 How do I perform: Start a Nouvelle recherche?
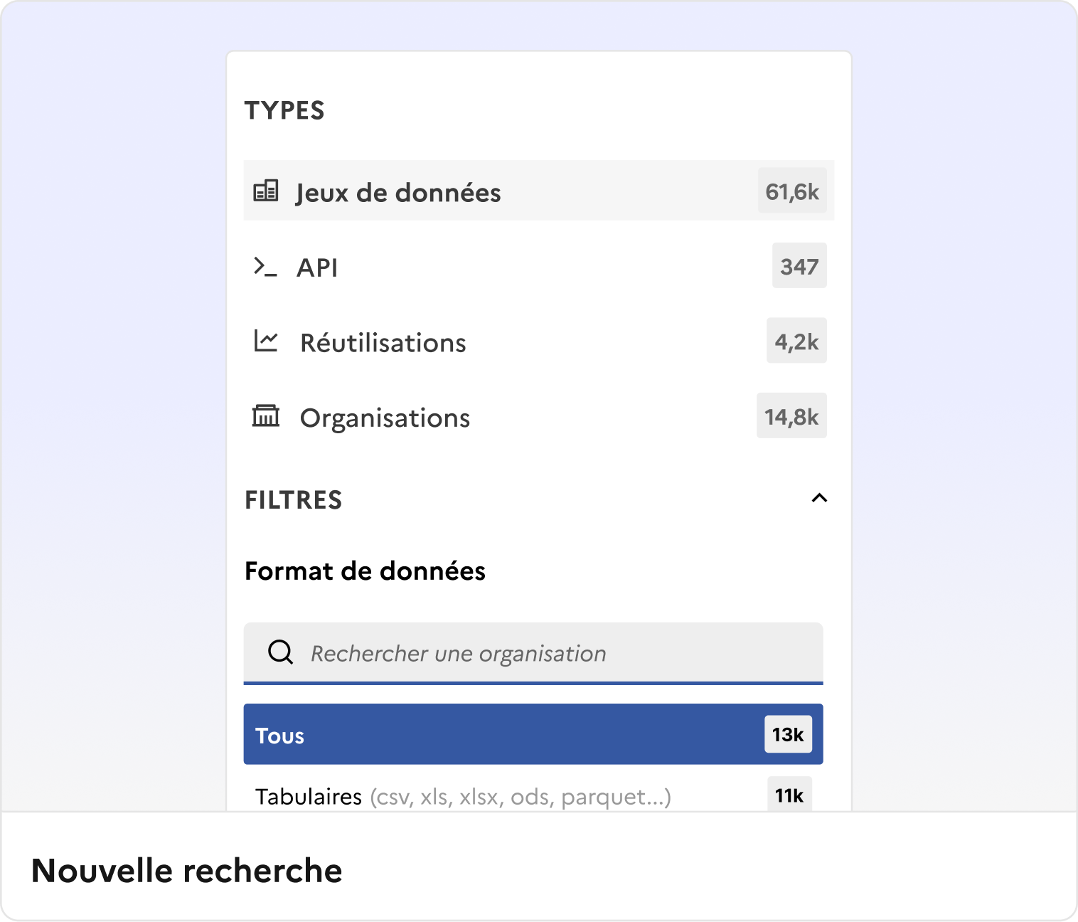click(x=186, y=869)
